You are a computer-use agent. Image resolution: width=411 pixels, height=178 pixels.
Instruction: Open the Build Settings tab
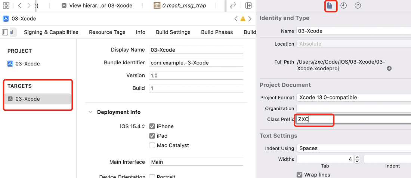coord(173,32)
